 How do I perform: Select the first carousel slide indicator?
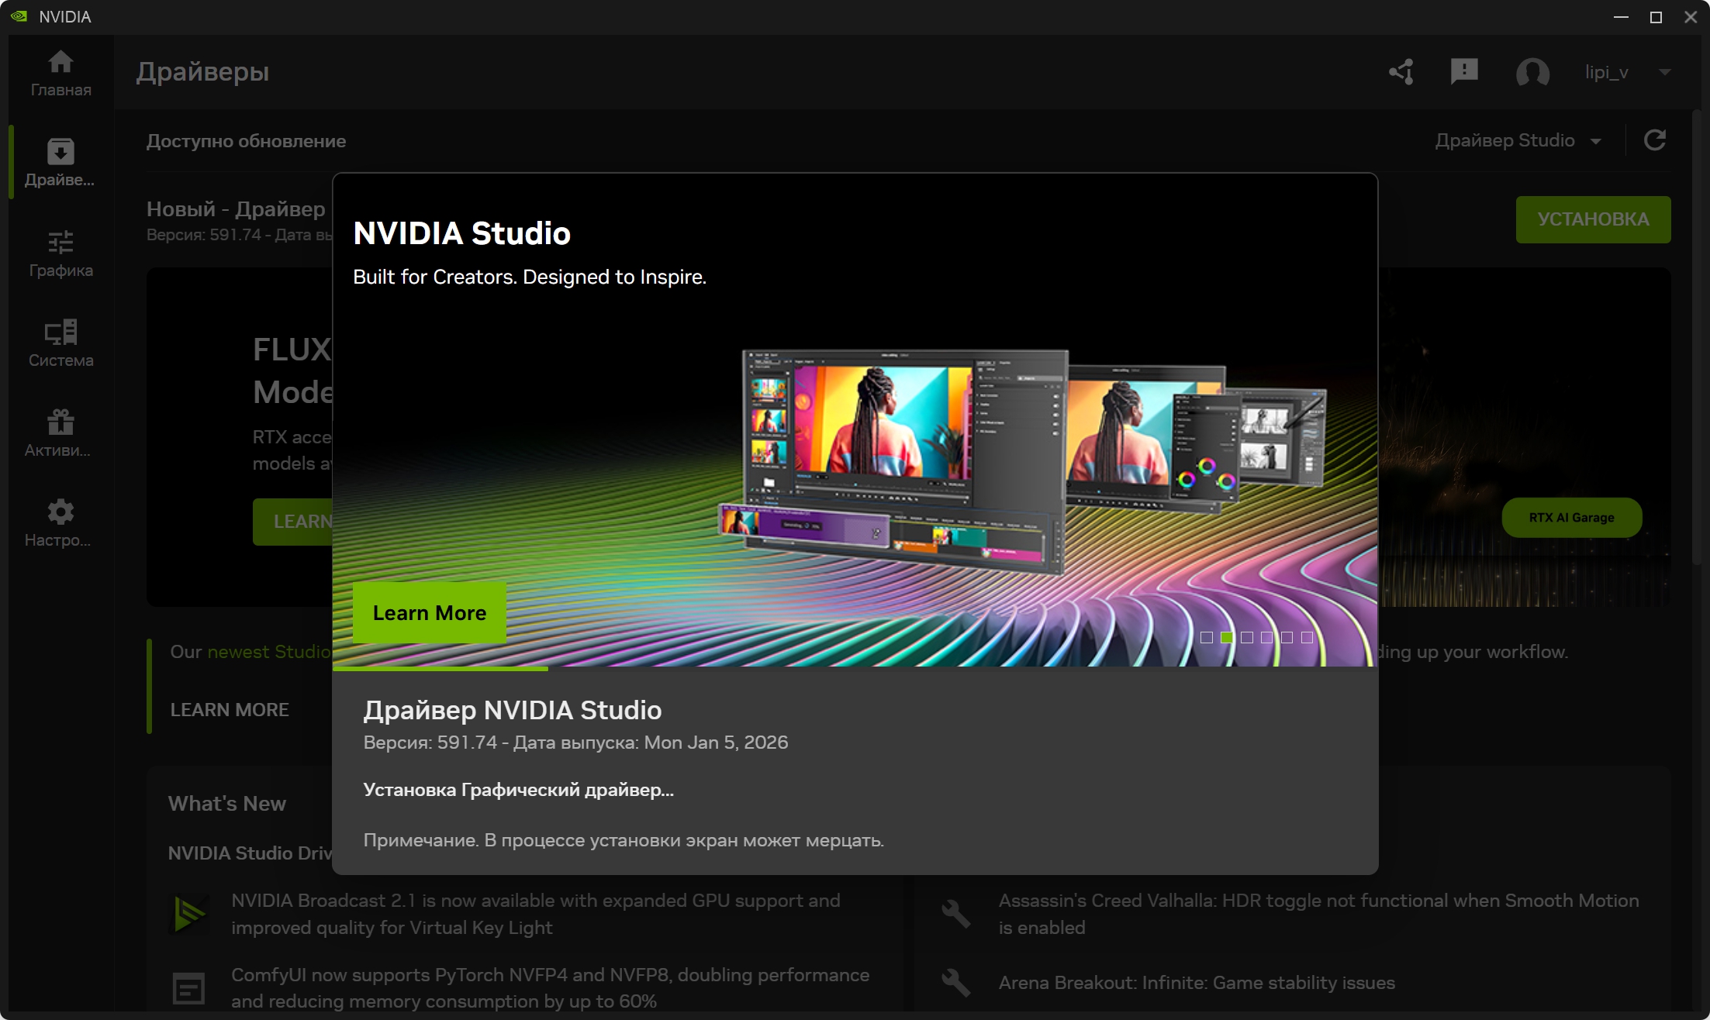pyautogui.click(x=1207, y=637)
